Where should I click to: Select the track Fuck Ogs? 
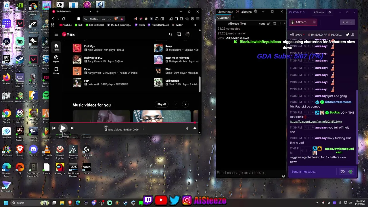coord(89,46)
